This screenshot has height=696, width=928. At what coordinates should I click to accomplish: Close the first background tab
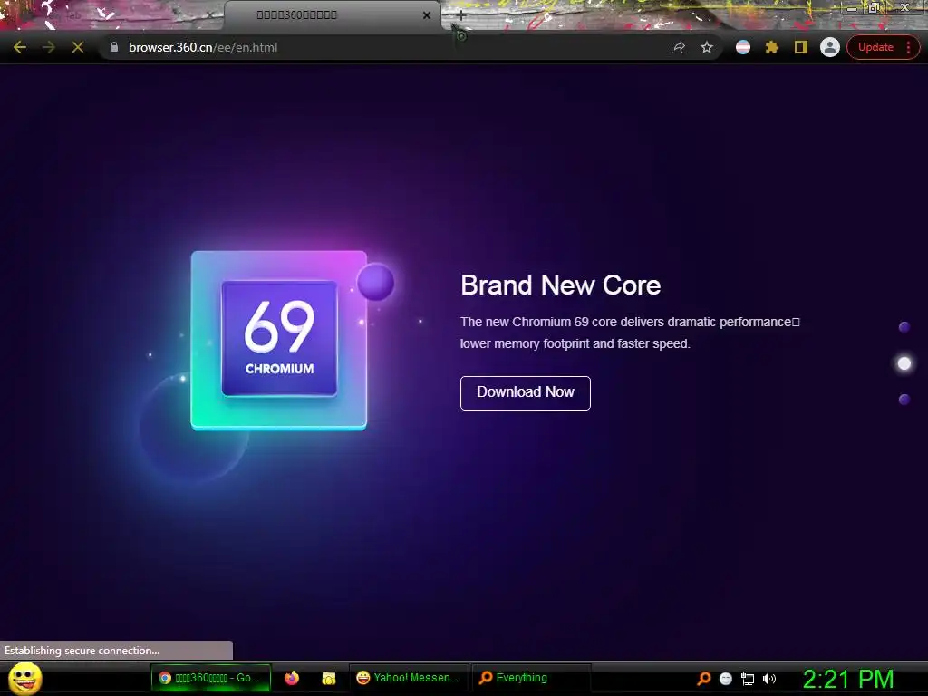(x=209, y=15)
